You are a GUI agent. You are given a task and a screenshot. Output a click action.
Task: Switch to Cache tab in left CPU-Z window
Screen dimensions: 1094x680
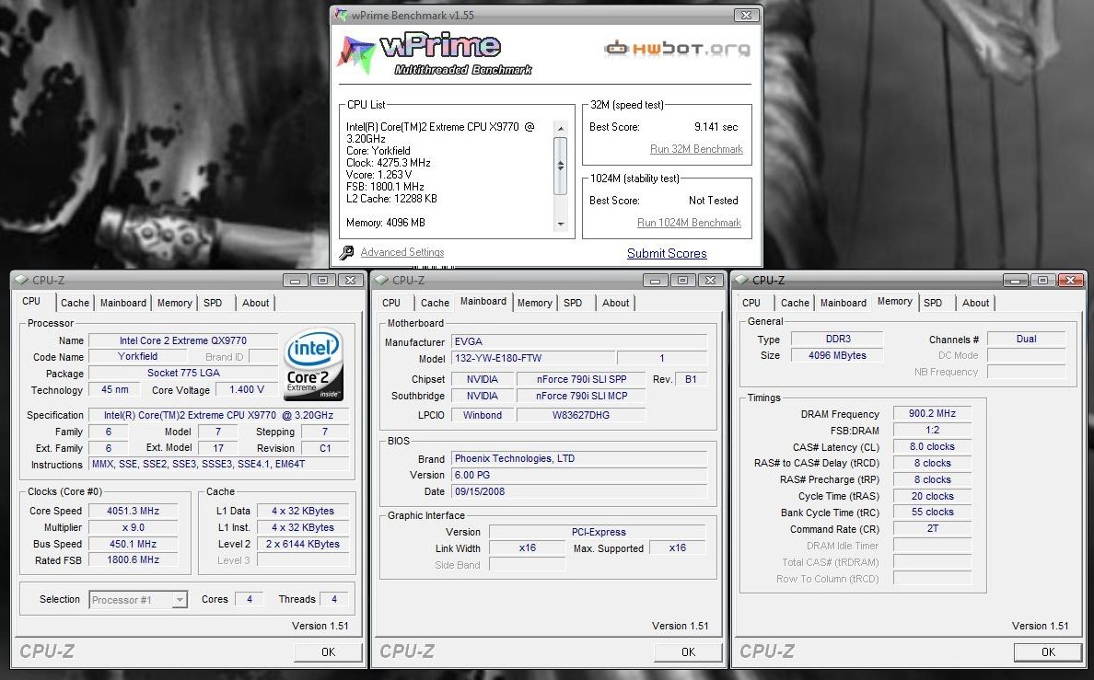point(75,303)
